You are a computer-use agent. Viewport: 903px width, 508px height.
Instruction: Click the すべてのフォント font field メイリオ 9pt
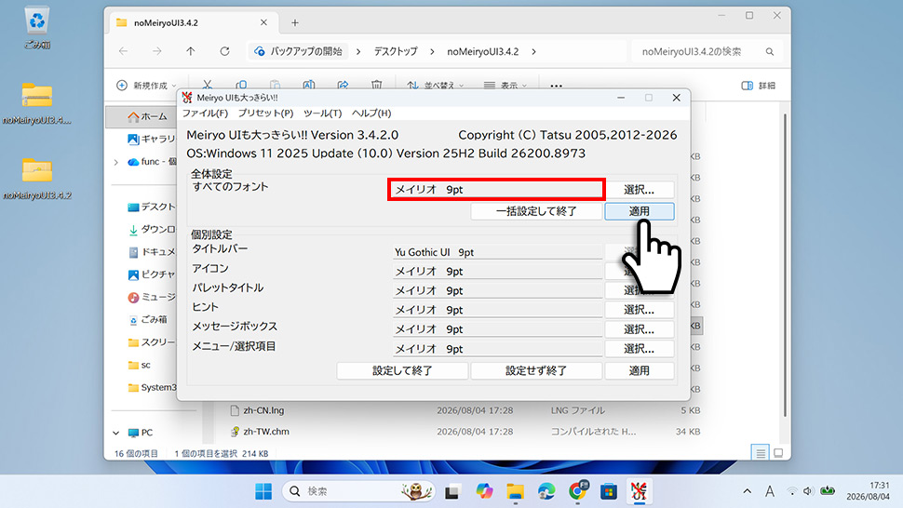coord(496,189)
